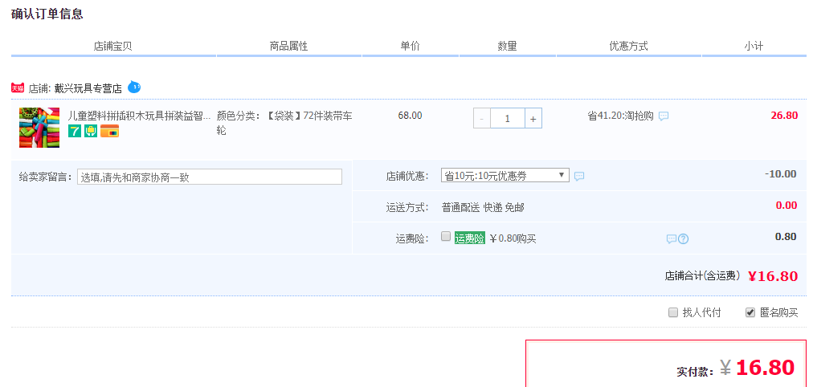
Task: Click the subtotal 26.80
Action: pos(784,115)
